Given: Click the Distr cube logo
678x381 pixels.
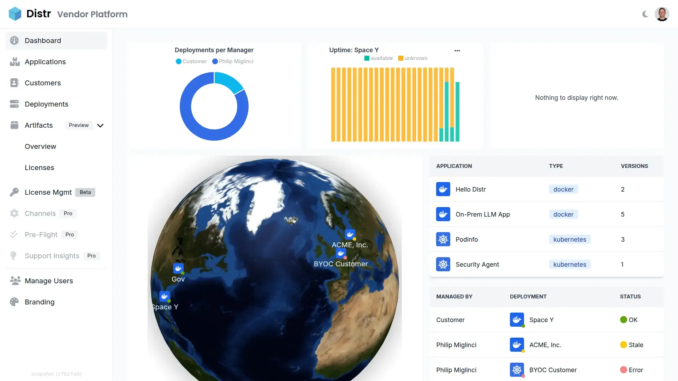Looking at the screenshot, I should click(x=14, y=13).
